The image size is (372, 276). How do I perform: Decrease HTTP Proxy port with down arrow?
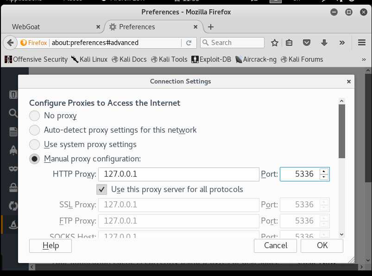324,177
